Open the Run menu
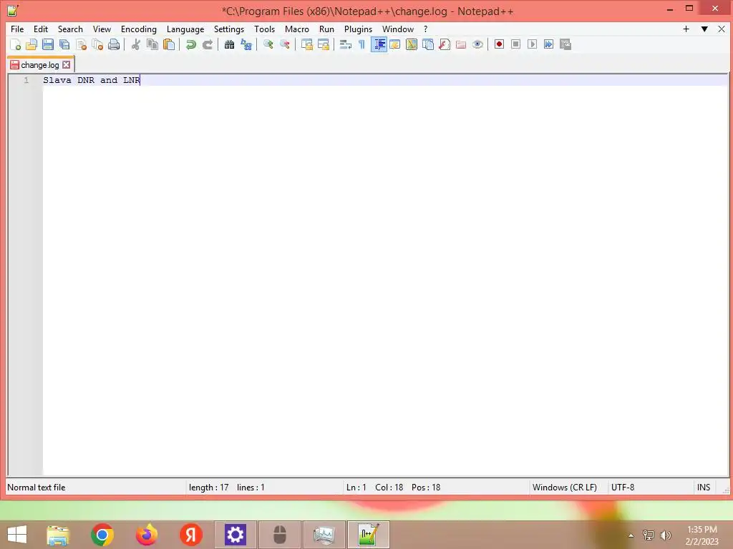This screenshot has height=549, width=733. 326,29
